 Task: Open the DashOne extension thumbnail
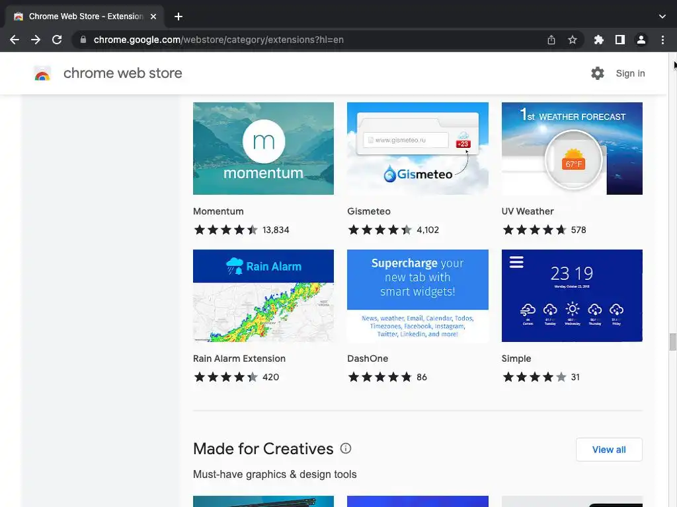click(418, 296)
